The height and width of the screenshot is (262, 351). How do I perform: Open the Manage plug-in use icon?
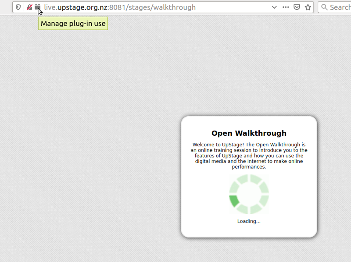pyautogui.click(x=38, y=7)
